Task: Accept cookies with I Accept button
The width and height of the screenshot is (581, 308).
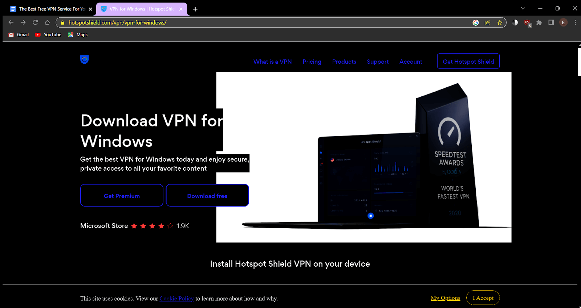Action: pos(483,298)
